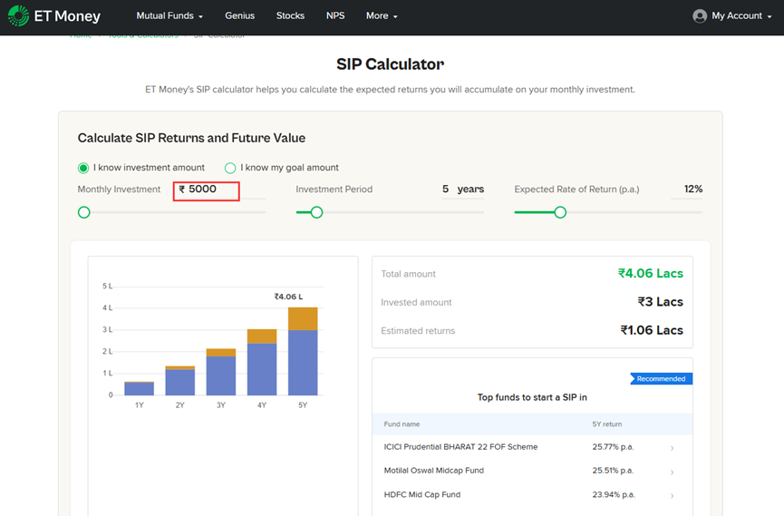This screenshot has height=516, width=784.
Task: Click the Expected Rate of Return field
Action: pos(686,190)
